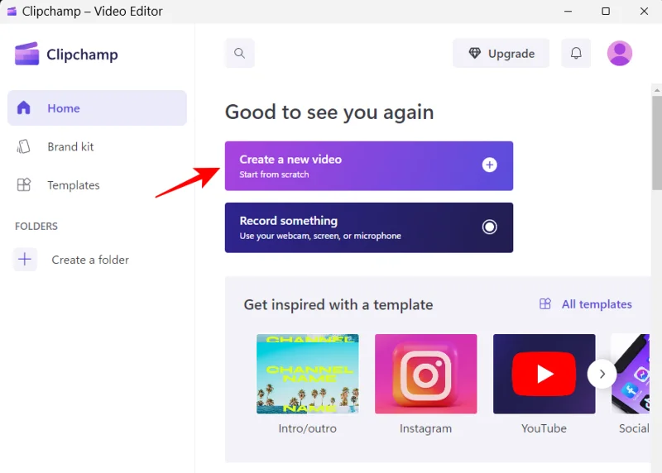662x473 pixels.
Task: Go to the Home section
Action: [x=97, y=108]
